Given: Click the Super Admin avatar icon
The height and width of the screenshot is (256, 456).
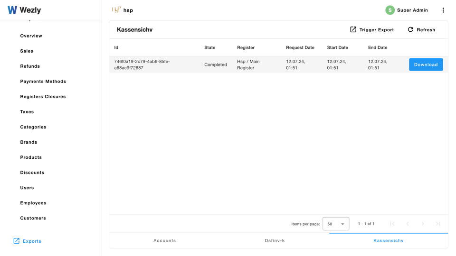Looking at the screenshot, I should click(x=389, y=10).
